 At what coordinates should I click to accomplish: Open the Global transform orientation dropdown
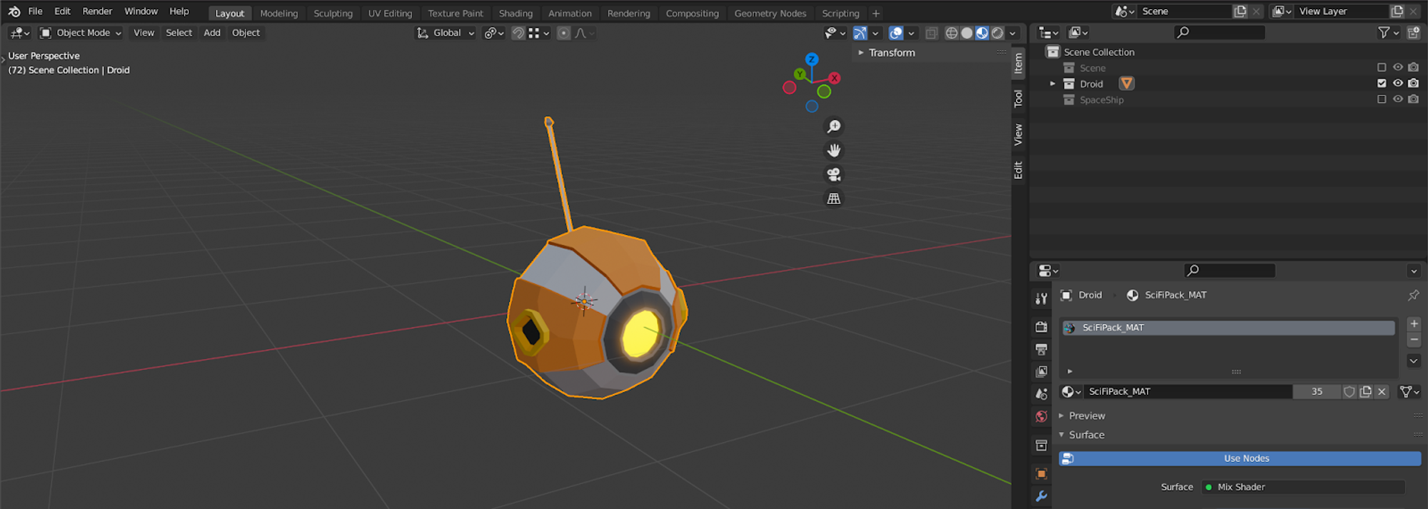[446, 33]
